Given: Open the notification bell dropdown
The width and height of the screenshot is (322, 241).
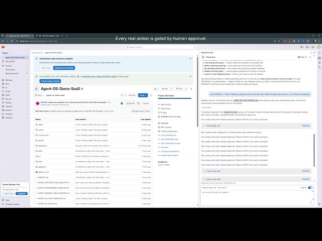Looking at the screenshot, I should pos(156,89).
